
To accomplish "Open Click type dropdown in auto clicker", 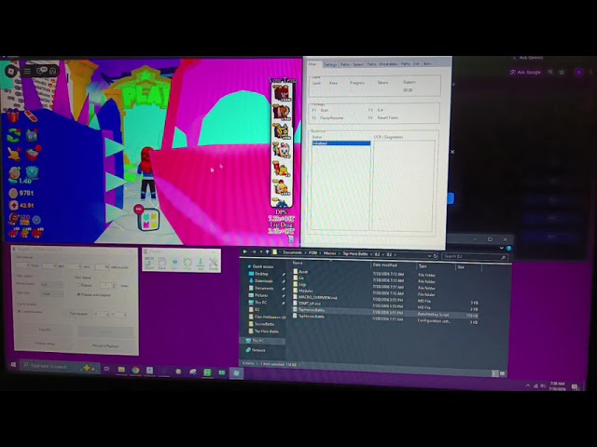I will coord(52,294).
